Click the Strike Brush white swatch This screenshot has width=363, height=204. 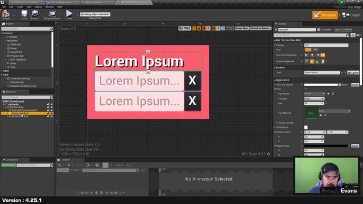(x=306, y=127)
